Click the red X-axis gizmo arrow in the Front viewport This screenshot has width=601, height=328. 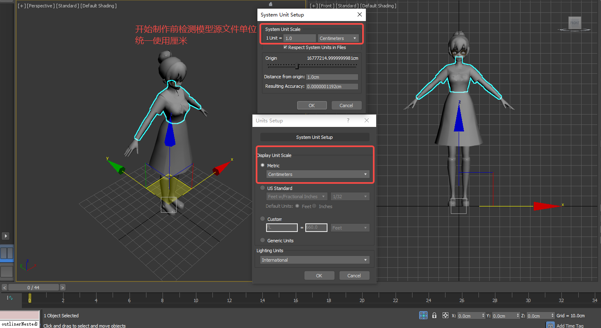[x=547, y=206]
